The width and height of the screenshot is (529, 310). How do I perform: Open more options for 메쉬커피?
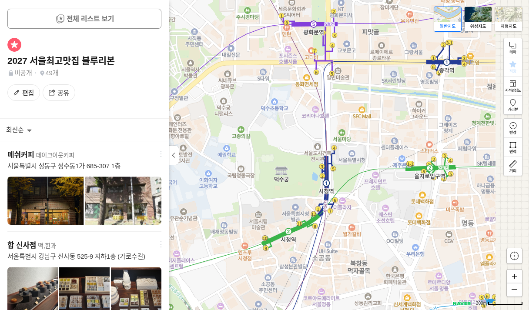[x=161, y=154]
